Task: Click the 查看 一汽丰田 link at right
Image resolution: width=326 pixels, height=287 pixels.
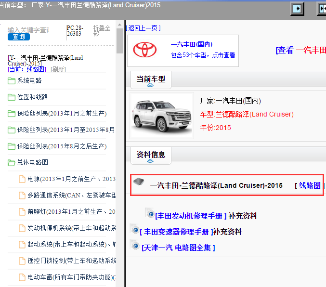Action: point(300,51)
